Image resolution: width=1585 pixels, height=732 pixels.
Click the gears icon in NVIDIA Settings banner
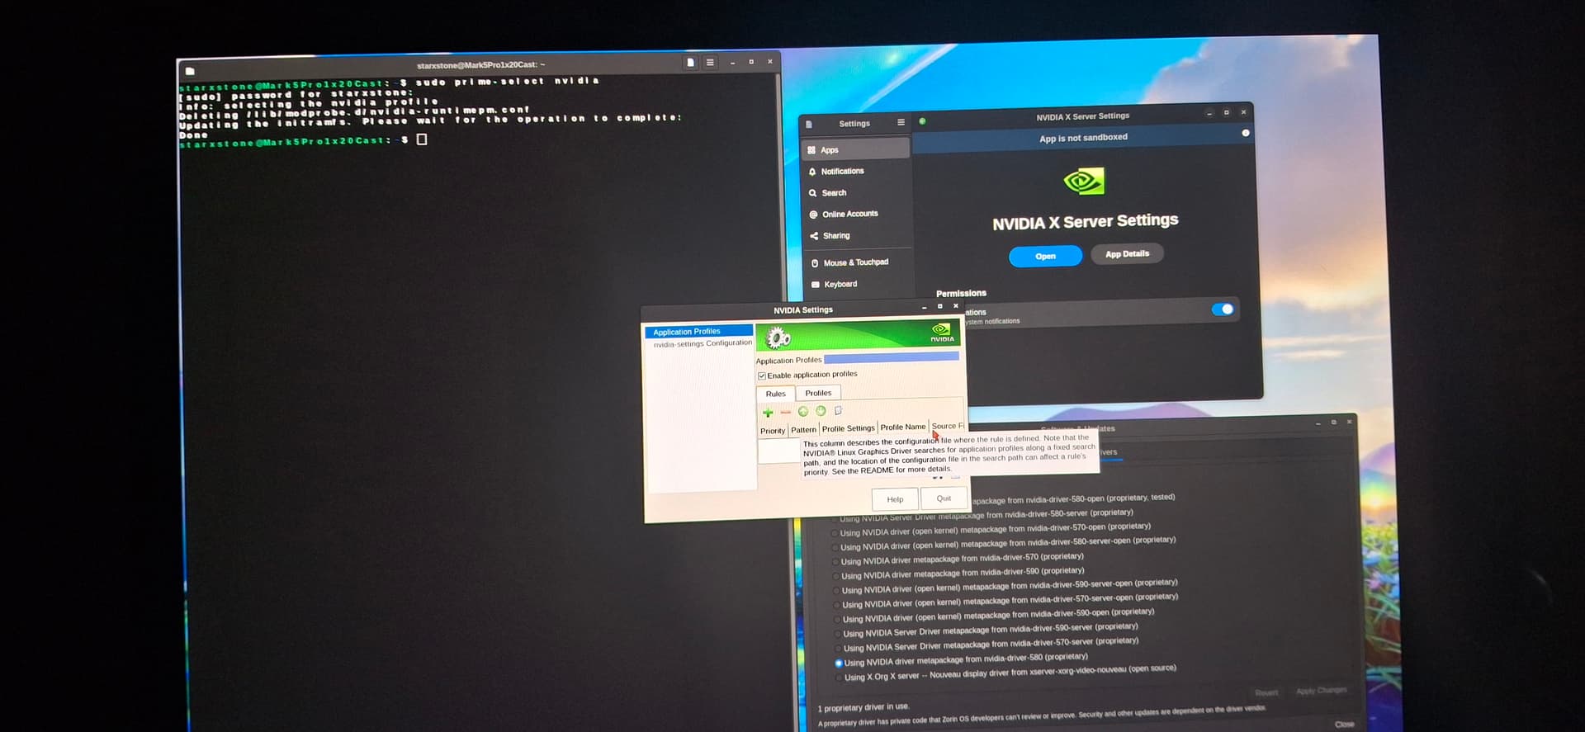[x=778, y=338]
